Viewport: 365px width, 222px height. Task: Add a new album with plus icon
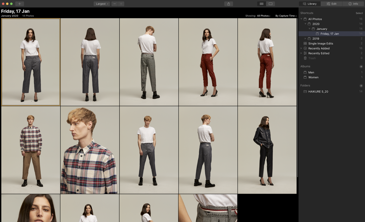coord(361,66)
